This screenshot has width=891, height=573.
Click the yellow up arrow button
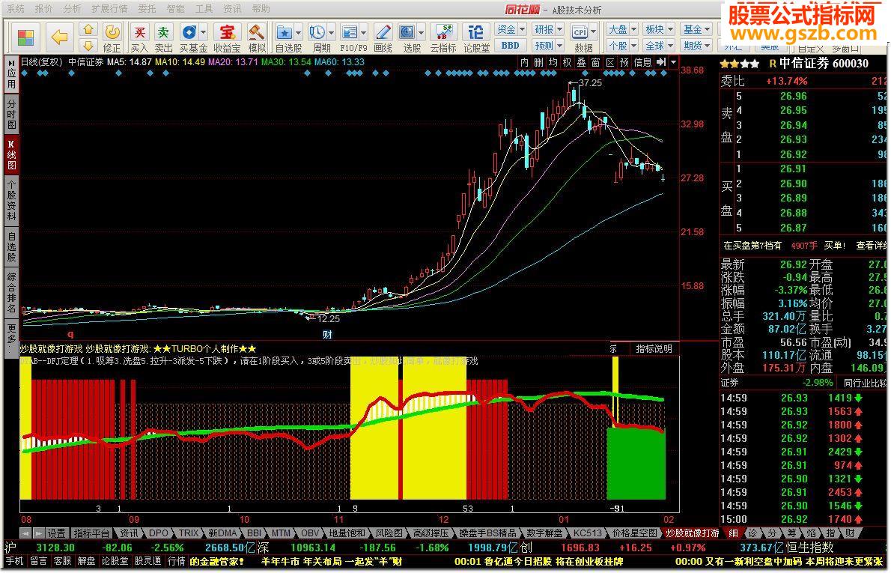pos(88,29)
